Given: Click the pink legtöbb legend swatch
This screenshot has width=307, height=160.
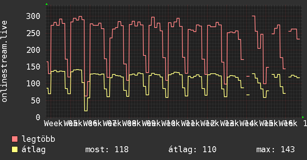Looking at the screenshot, I should pos(15,139).
